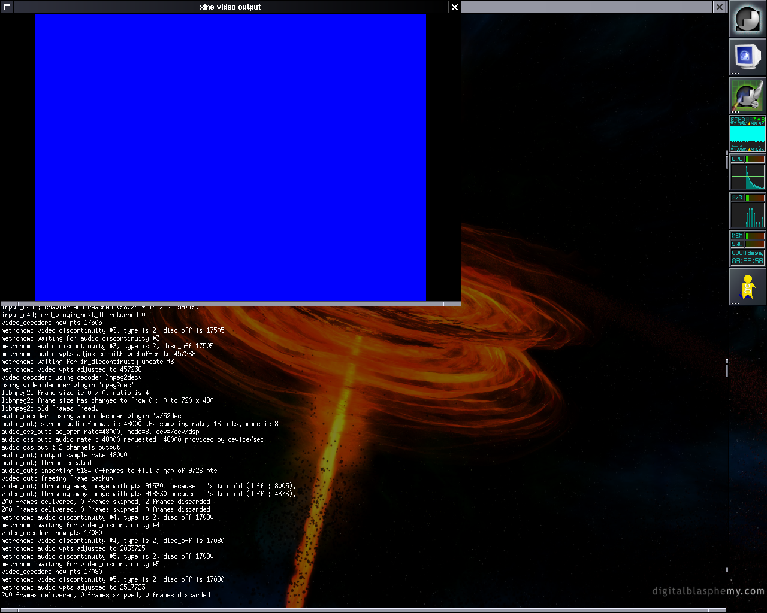Click the GNUstep Window Maker dock logo
Image resolution: width=767 pixels, height=613 pixels.
(747, 19)
